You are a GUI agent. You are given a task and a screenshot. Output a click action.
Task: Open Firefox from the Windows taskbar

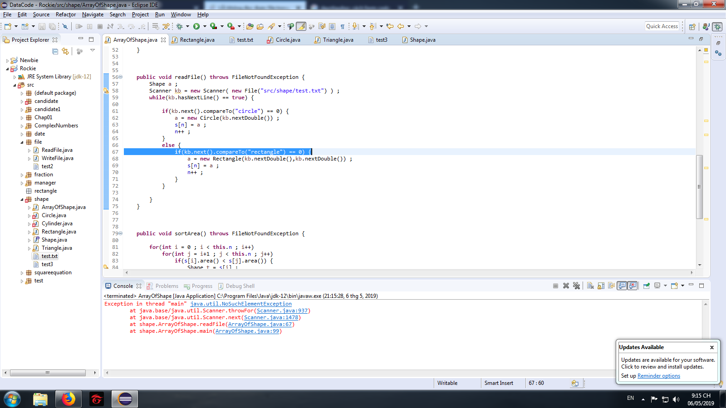tap(68, 399)
